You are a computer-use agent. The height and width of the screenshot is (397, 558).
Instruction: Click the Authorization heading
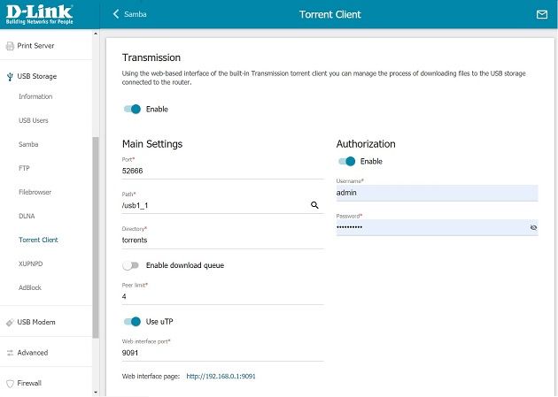tap(366, 144)
